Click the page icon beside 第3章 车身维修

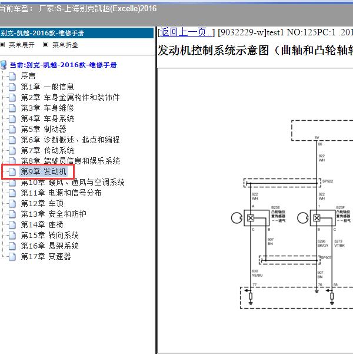point(12,108)
